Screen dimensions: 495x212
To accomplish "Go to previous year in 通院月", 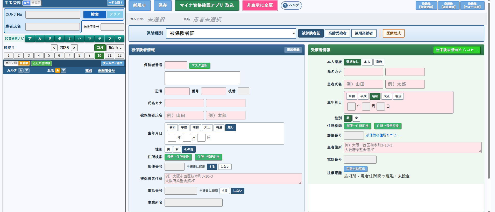I will [54, 48].
